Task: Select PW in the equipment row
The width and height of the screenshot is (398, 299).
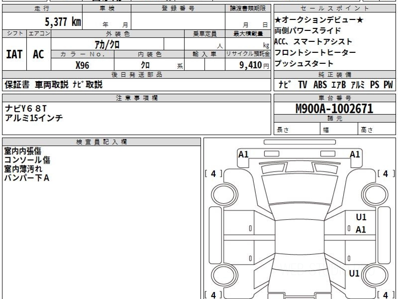Action: [x=388, y=85]
